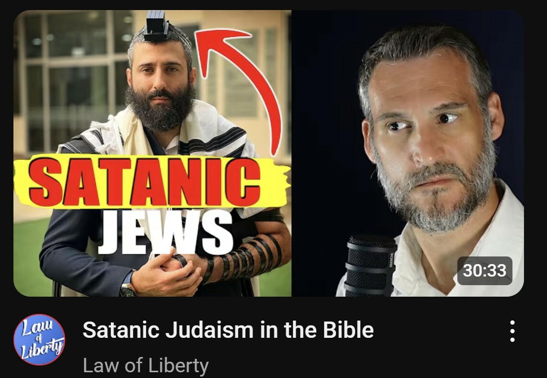The image size is (547, 378).
Task: Click the white caption text below the banner
Action: pyautogui.click(x=165, y=232)
